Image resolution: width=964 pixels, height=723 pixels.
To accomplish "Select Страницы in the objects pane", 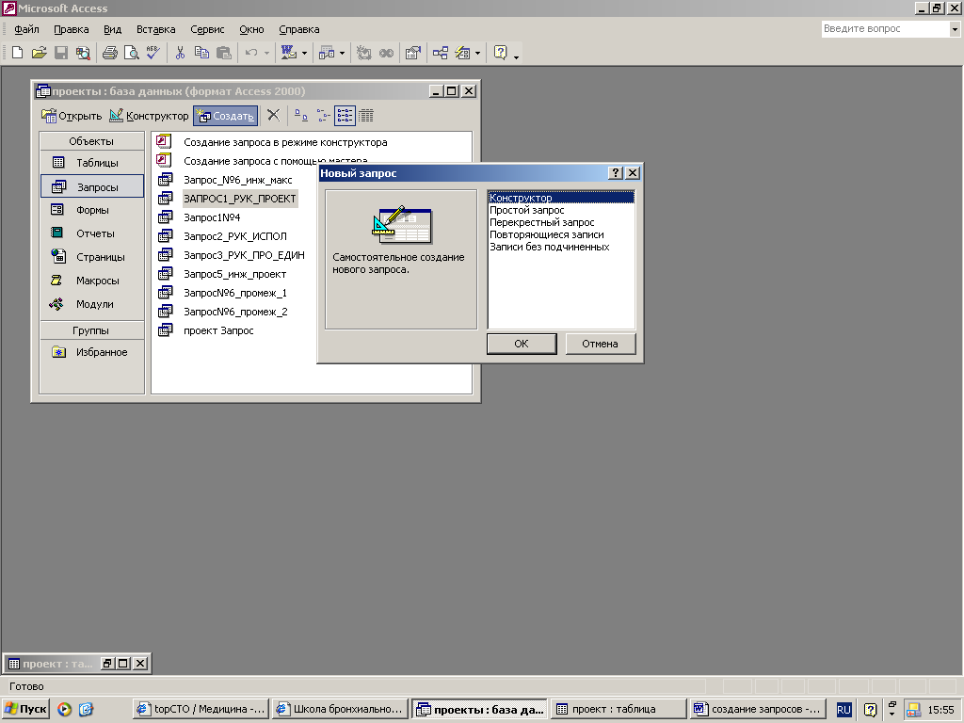I will [92, 257].
